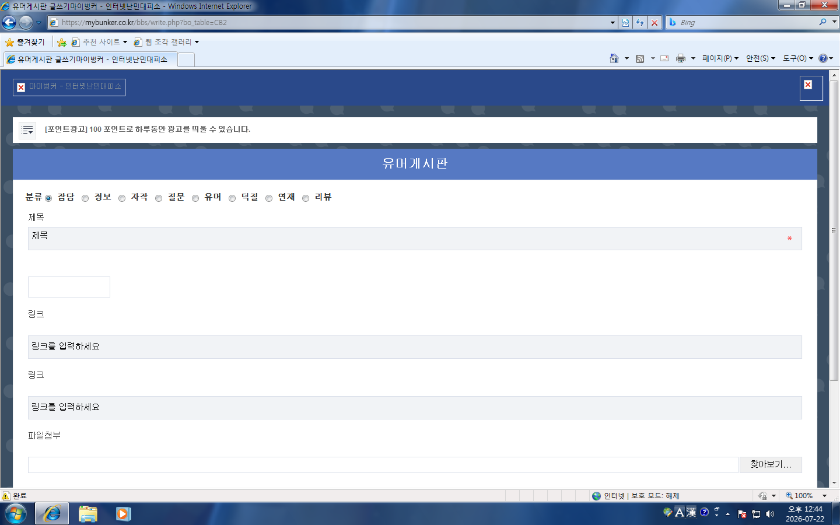Viewport: 840px width, 525px height.
Task: Open the zoom level 100% dropdown
Action: 824,496
